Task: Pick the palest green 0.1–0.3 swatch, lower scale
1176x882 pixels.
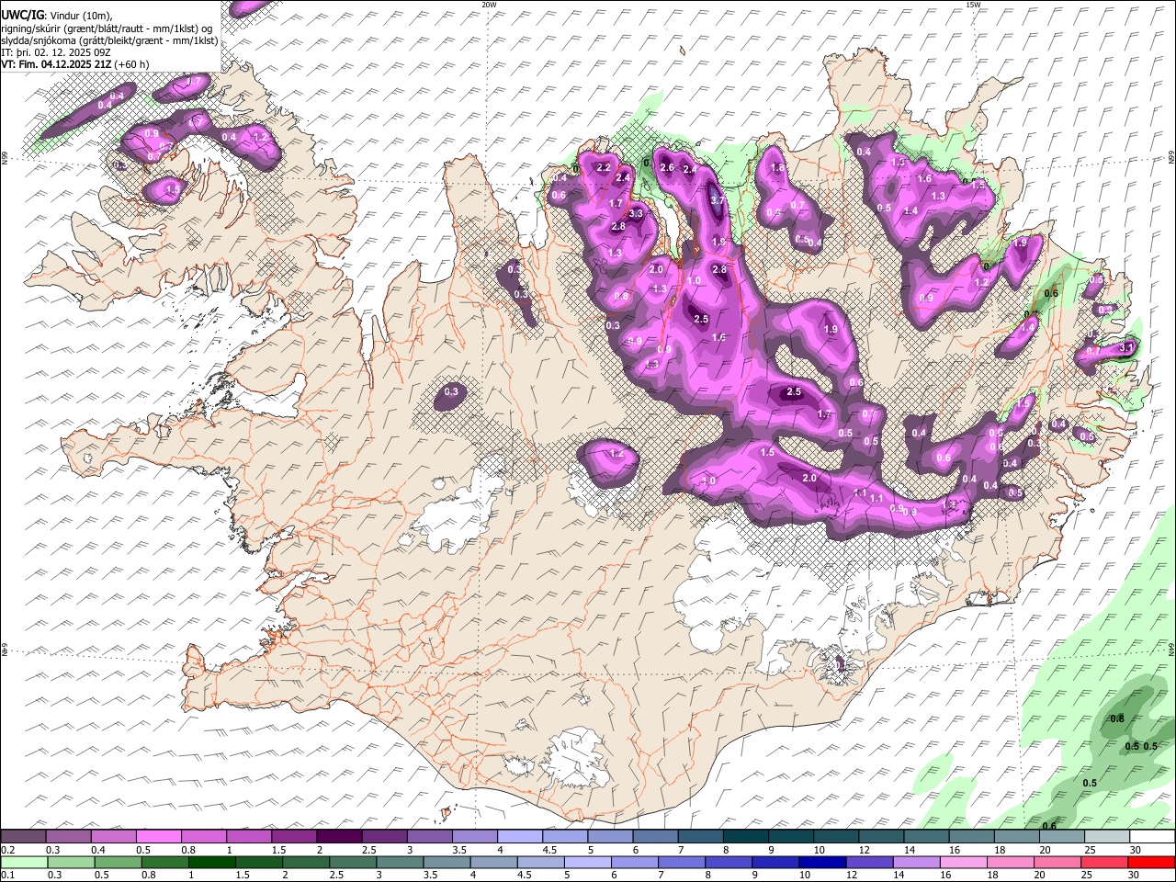Action: point(24,863)
